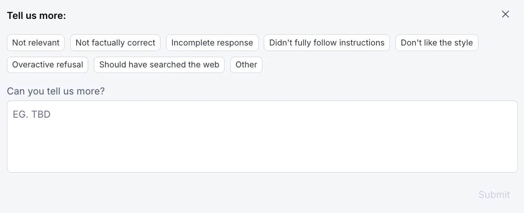Flag the response as off-topic

tap(36, 43)
